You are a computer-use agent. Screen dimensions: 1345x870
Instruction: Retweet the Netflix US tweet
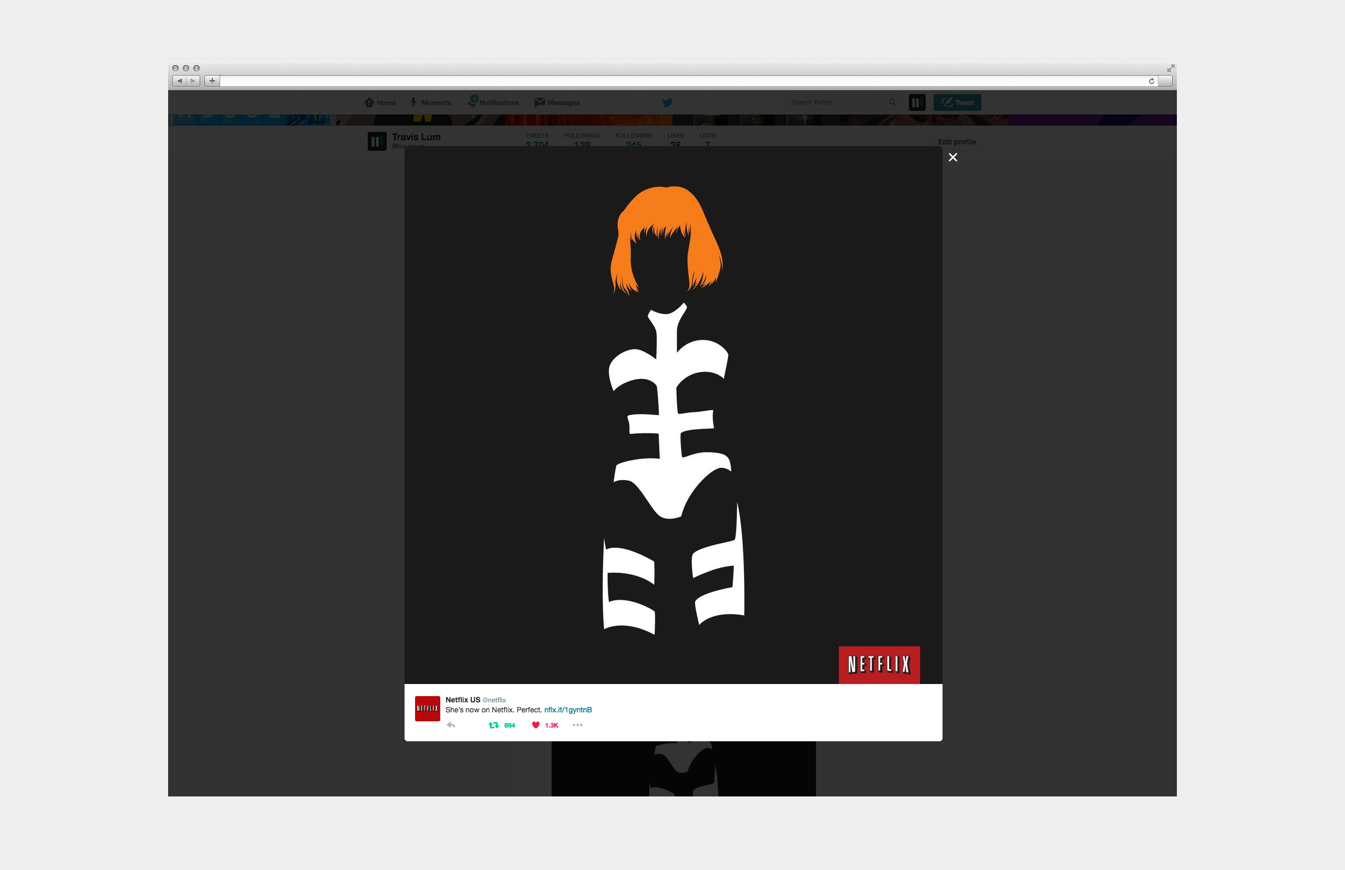point(494,725)
